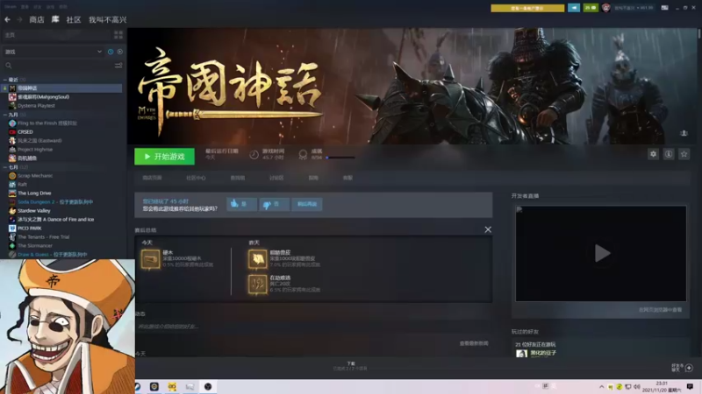This screenshot has width=702, height=394.
Task: Select Stardew Valley in the library
Action: tap(34, 210)
